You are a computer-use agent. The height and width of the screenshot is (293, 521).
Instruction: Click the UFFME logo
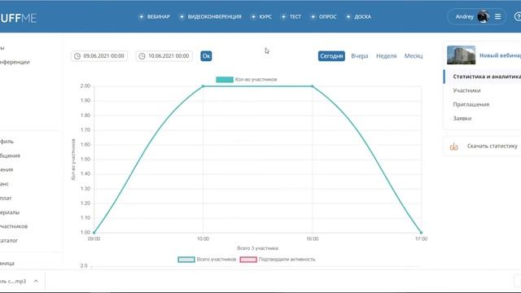(18, 18)
